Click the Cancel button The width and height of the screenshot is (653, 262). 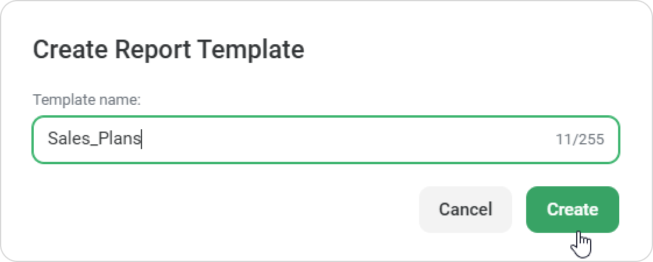tap(465, 209)
